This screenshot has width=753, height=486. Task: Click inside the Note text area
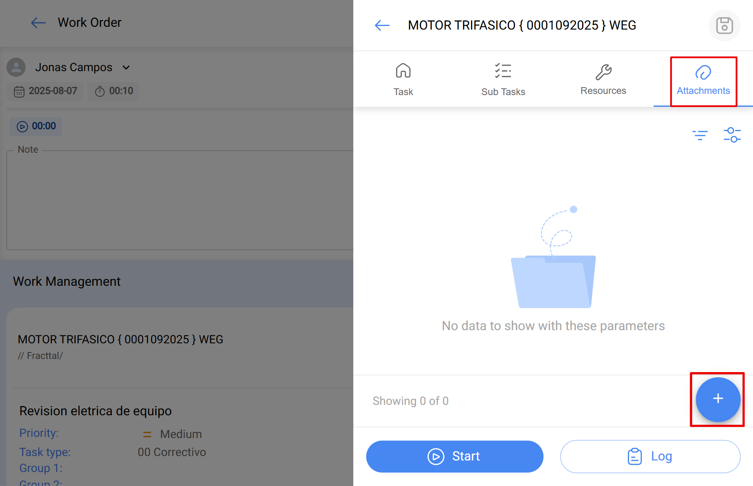[176, 200]
